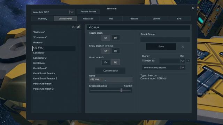Viewport: 223px width, 125px height.
Task: Toggle hidden blocks visibility eye icon
Action: (78, 27)
